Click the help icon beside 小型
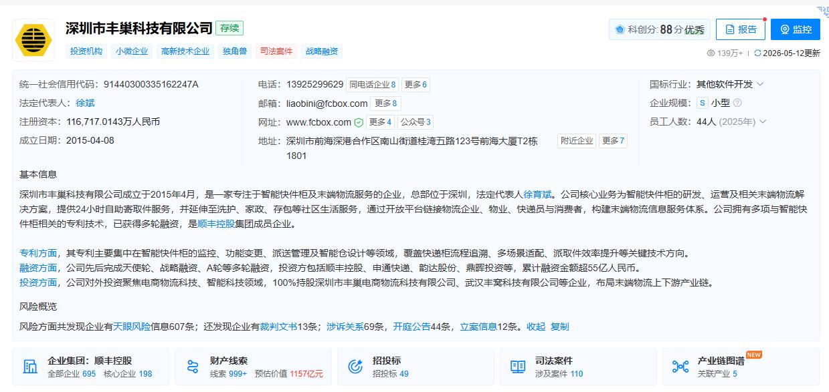The width and height of the screenshot is (829, 392). coord(737,103)
